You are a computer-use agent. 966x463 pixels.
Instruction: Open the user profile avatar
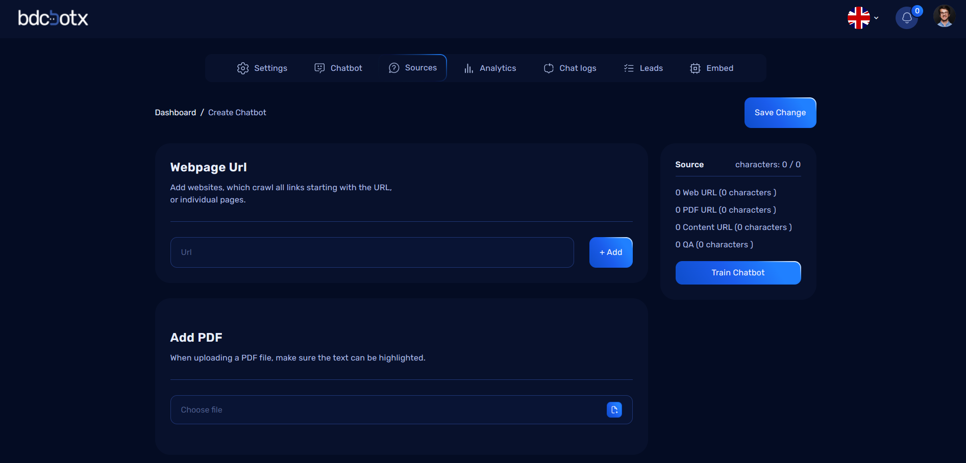point(944,16)
